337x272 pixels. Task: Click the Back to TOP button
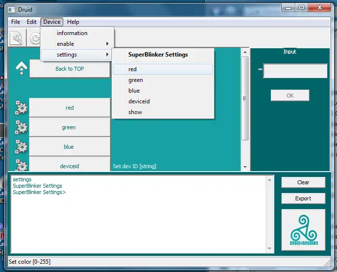70,69
